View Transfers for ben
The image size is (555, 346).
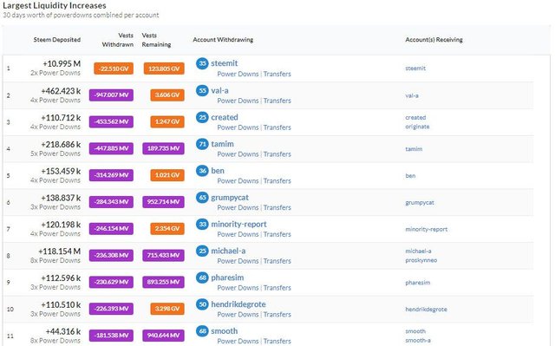point(277,180)
